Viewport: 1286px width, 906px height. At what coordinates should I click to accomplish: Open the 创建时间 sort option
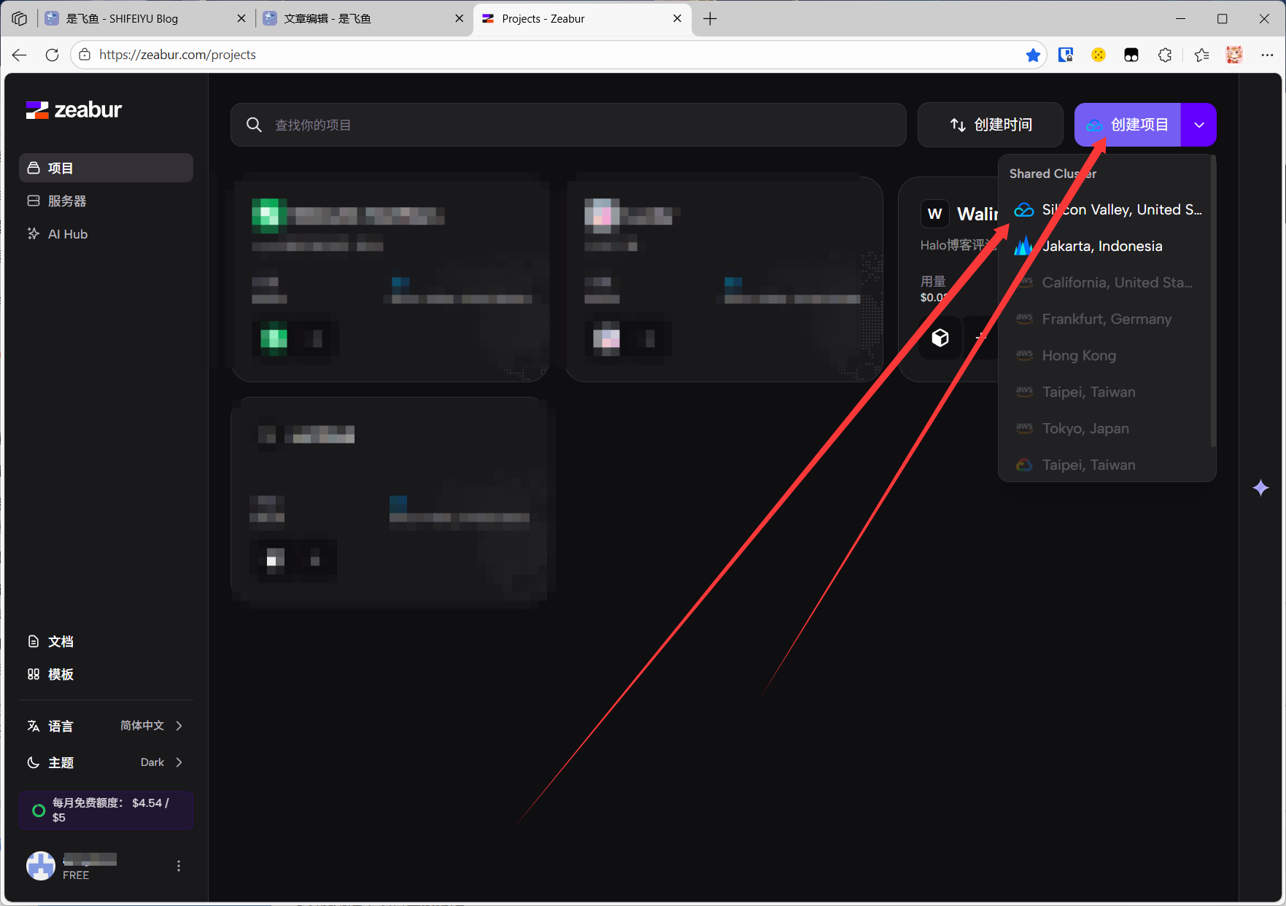pos(990,125)
